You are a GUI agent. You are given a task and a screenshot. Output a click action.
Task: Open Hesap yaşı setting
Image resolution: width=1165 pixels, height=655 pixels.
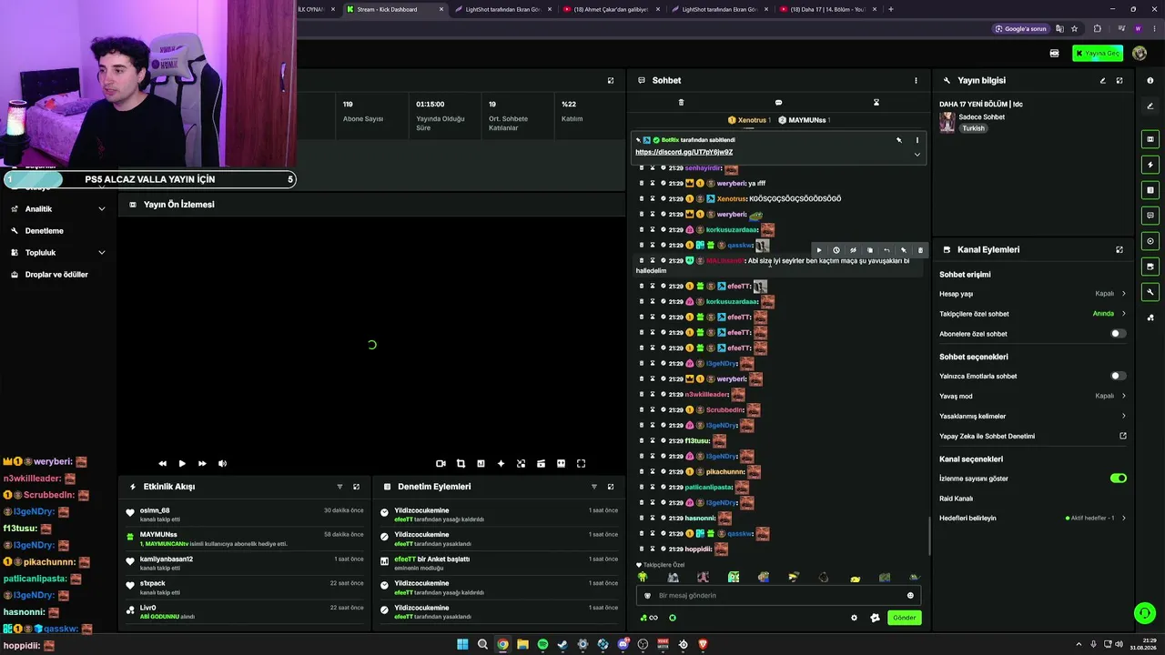click(x=1033, y=294)
